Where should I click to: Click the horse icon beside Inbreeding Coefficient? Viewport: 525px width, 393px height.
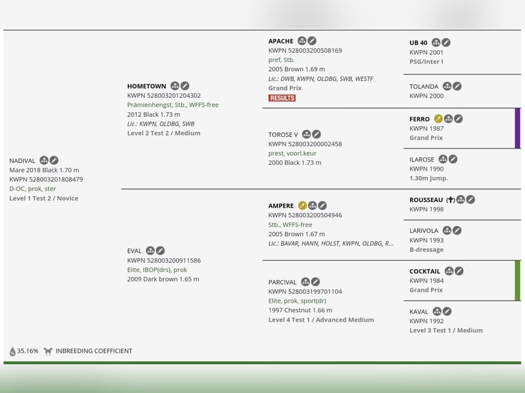[x=48, y=351]
